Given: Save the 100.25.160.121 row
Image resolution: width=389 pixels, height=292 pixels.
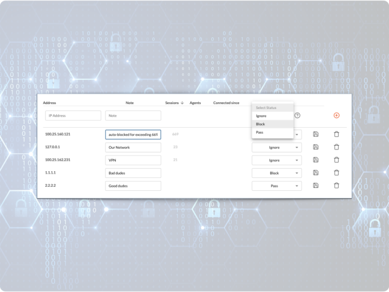Looking at the screenshot, I should click(x=316, y=135).
